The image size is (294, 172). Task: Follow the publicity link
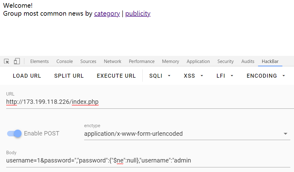138,14
